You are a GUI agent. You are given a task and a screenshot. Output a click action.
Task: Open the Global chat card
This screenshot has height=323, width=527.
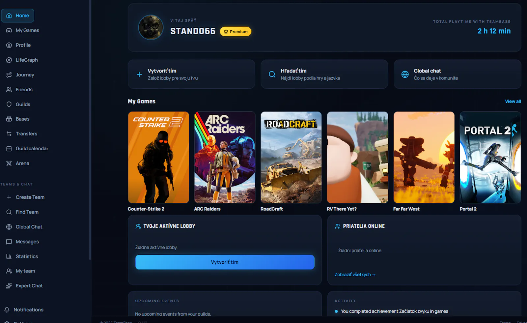[458, 74]
